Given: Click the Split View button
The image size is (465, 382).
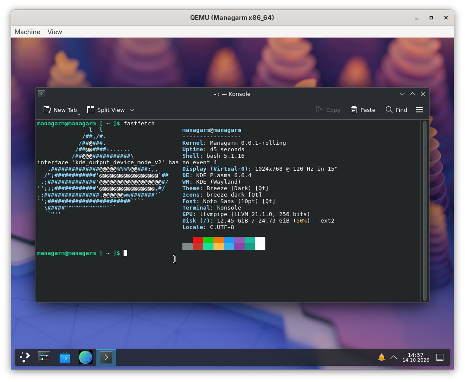Looking at the screenshot, I should pos(106,110).
